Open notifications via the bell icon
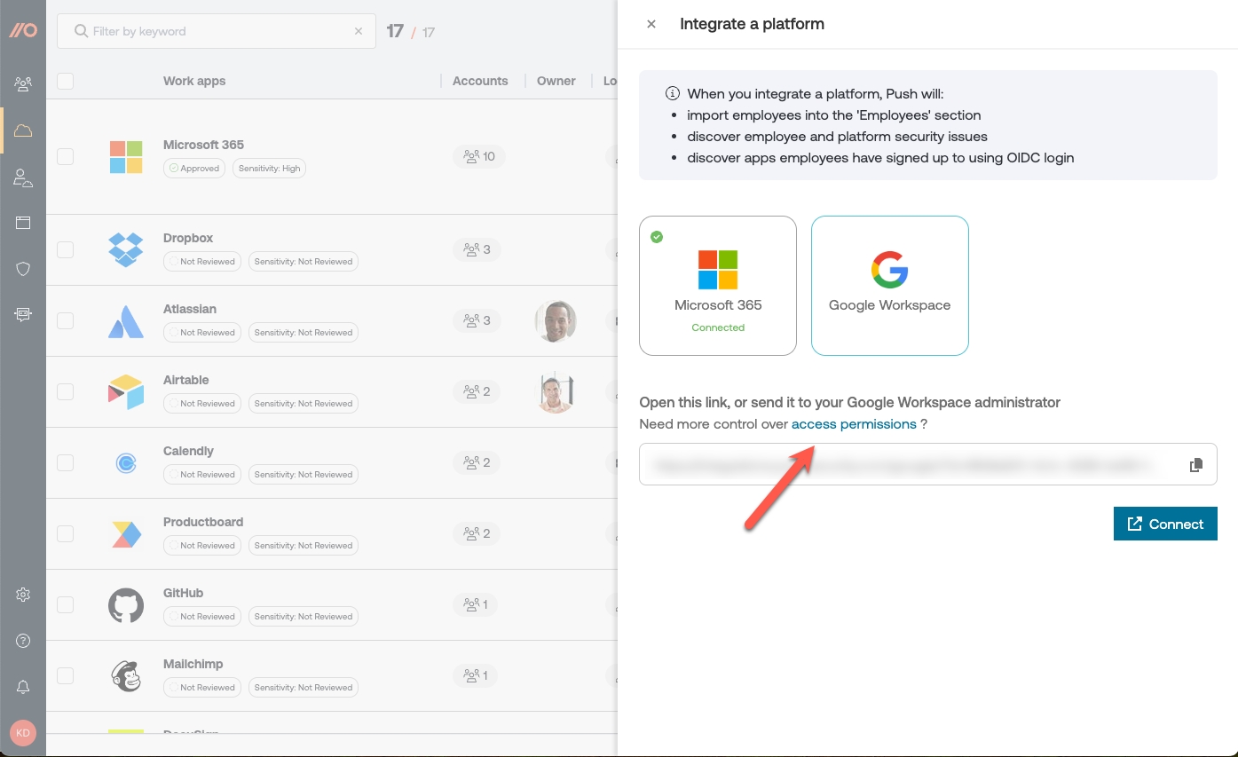The image size is (1238, 757). click(23, 686)
